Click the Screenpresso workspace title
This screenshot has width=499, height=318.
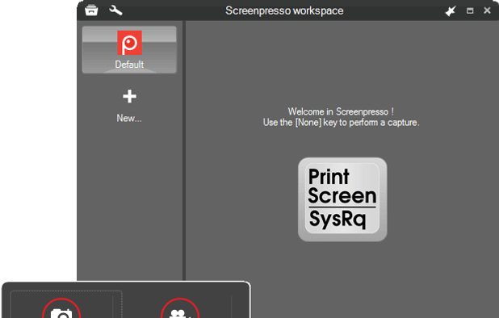pyautogui.click(x=284, y=10)
